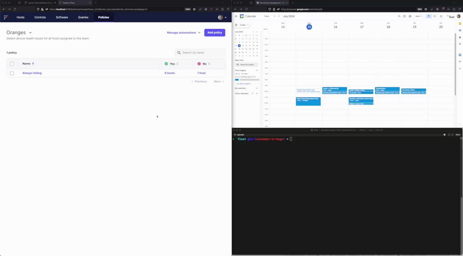Click the Add policy button
463x256 pixels.
(x=214, y=33)
